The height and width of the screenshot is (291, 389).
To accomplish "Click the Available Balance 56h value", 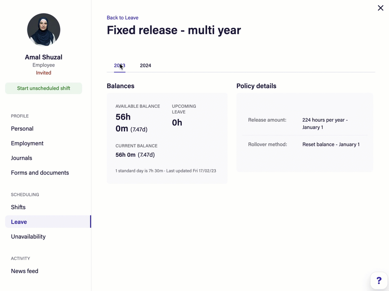I will point(123,117).
